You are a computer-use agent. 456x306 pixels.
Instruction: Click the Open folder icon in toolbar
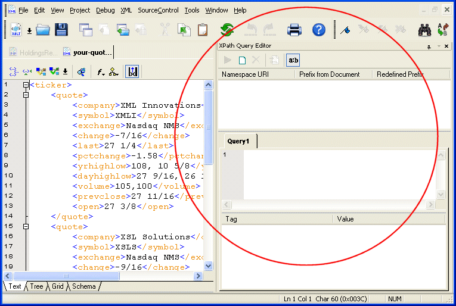point(43,30)
